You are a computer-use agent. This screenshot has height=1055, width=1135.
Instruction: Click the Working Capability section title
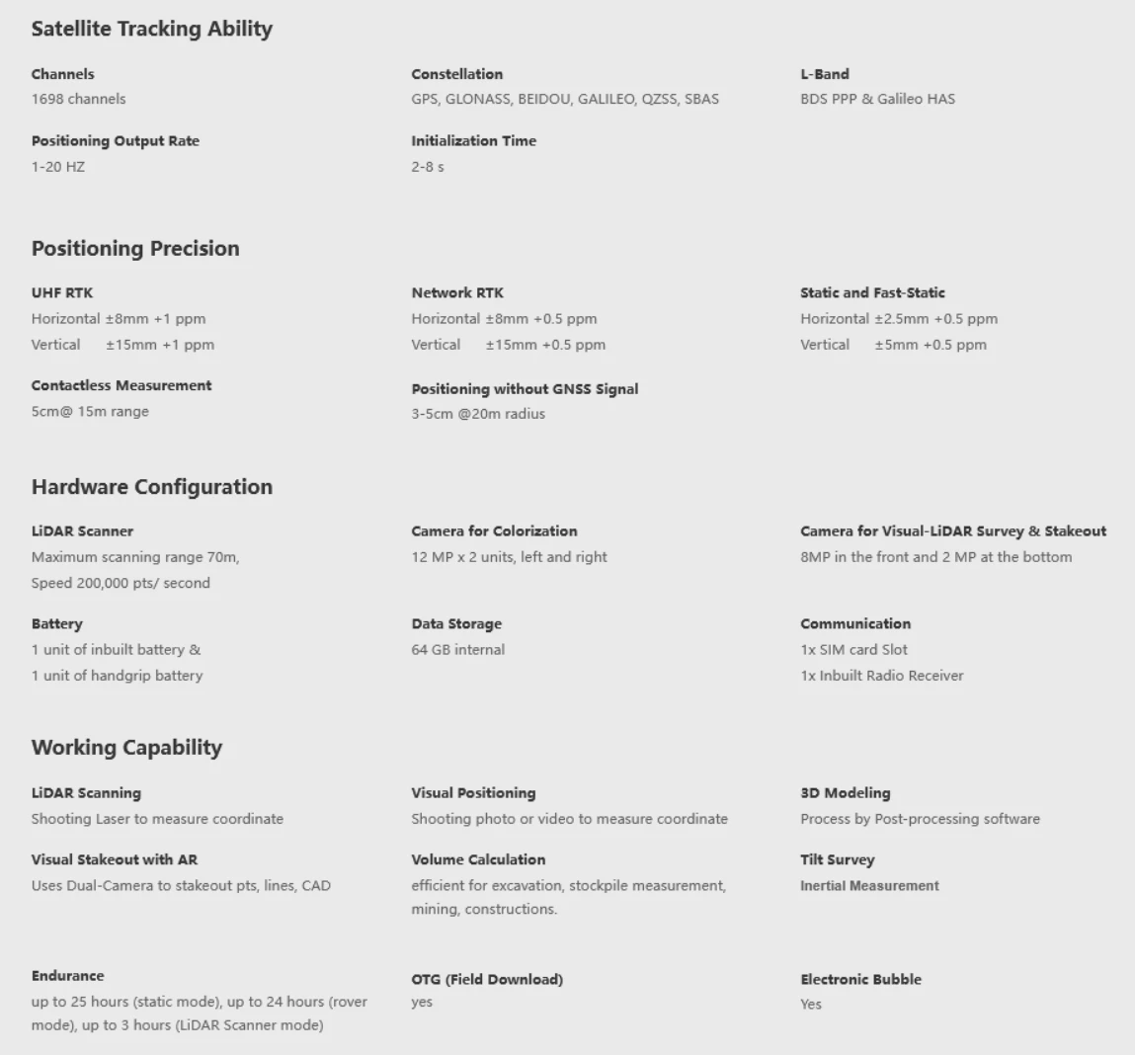pyautogui.click(x=126, y=748)
